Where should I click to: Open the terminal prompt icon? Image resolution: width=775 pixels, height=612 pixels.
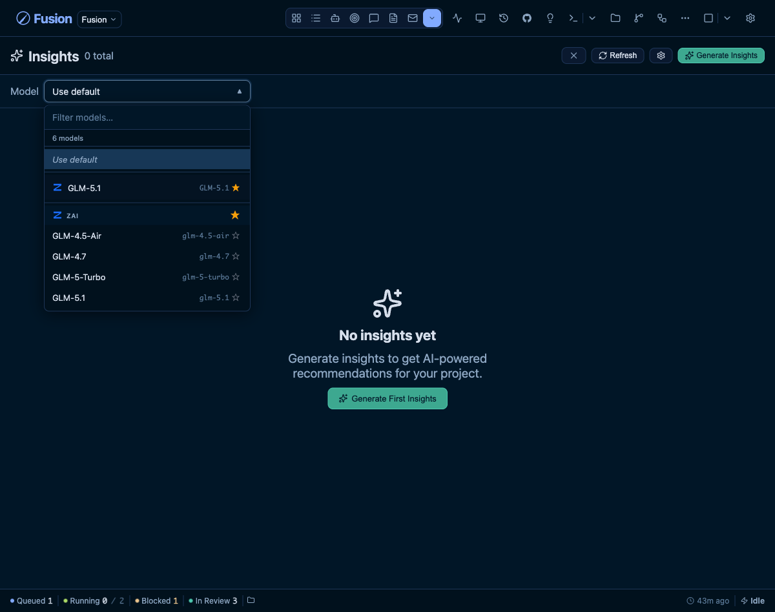(x=573, y=19)
